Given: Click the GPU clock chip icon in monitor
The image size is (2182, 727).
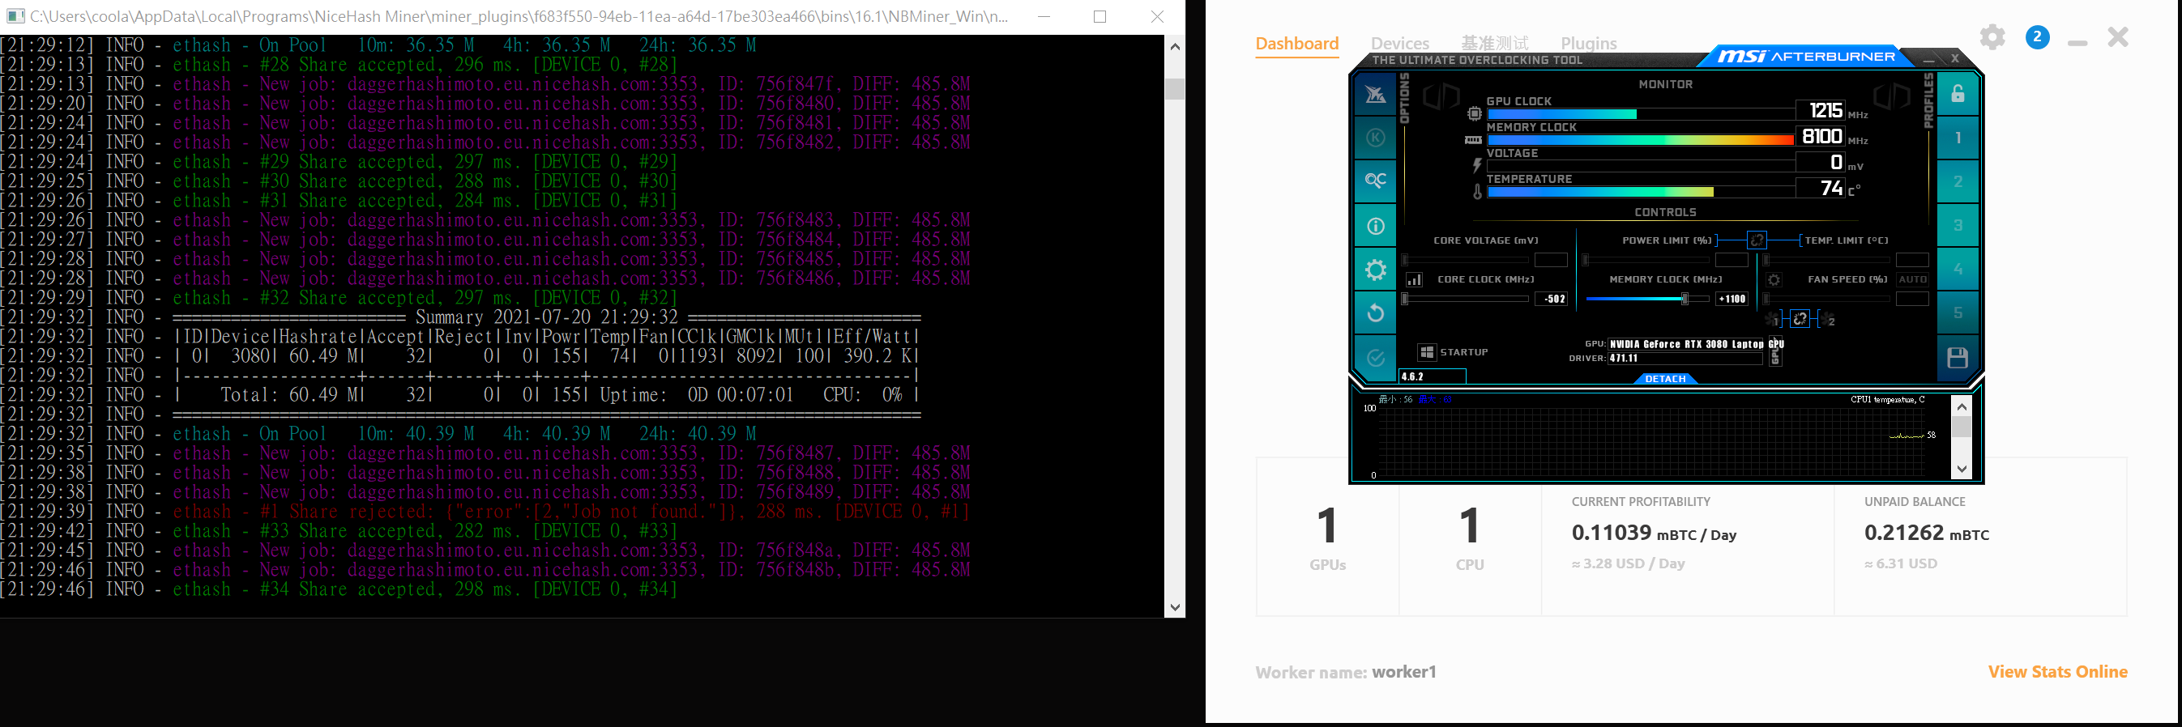Looking at the screenshot, I should pos(1475,113).
